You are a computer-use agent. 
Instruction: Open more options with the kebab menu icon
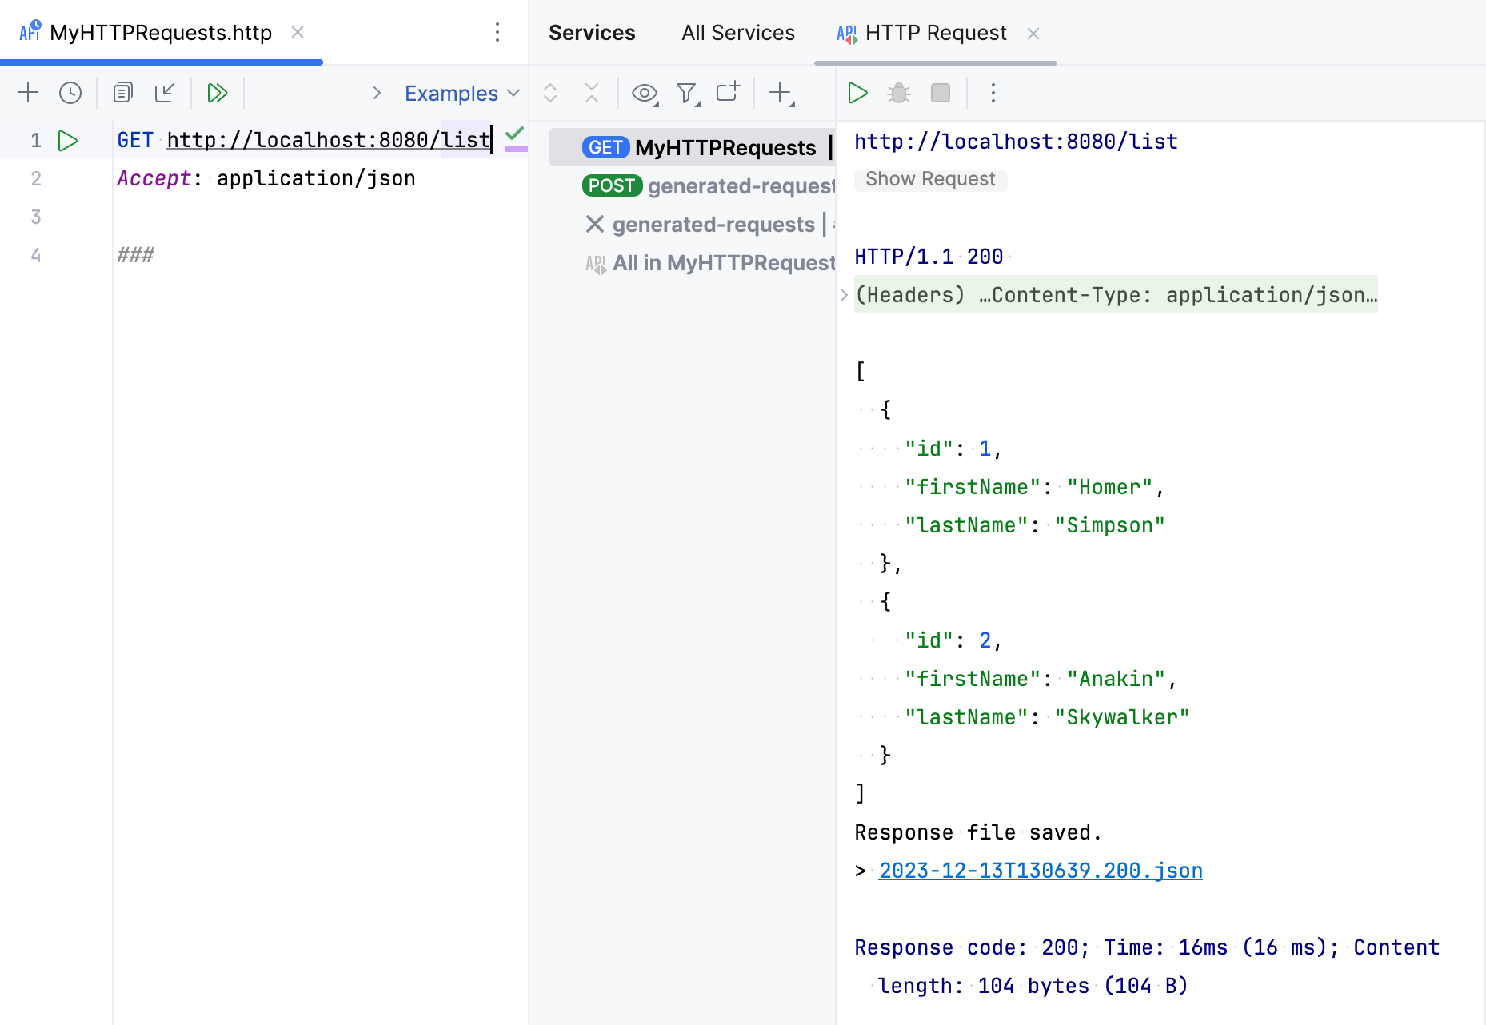pyautogui.click(x=993, y=92)
